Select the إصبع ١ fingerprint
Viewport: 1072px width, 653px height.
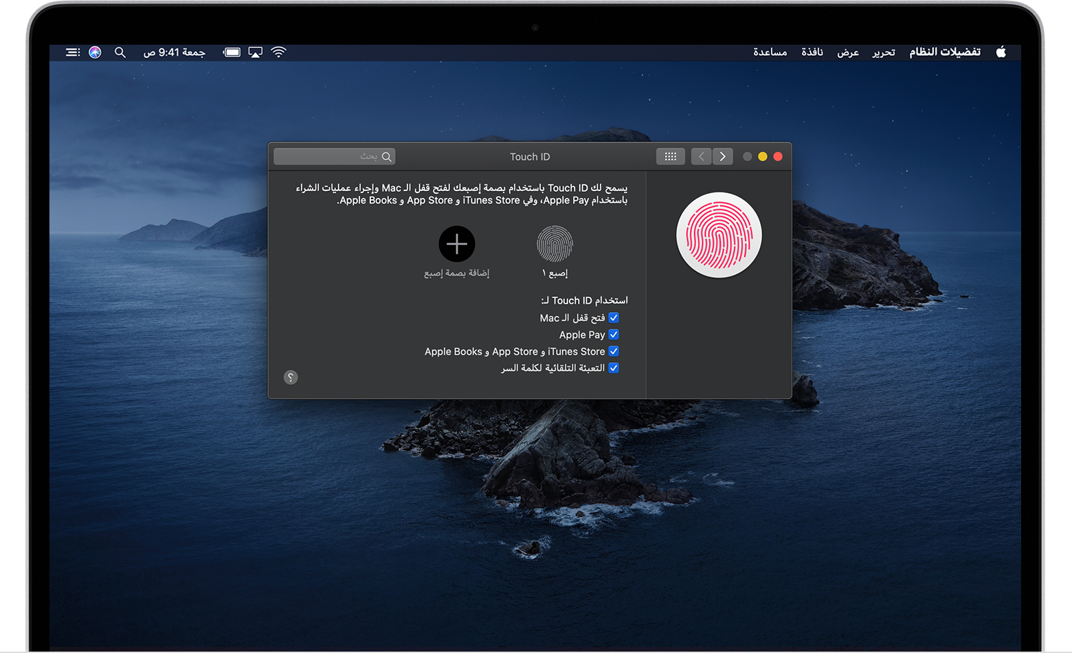point(555,244)
